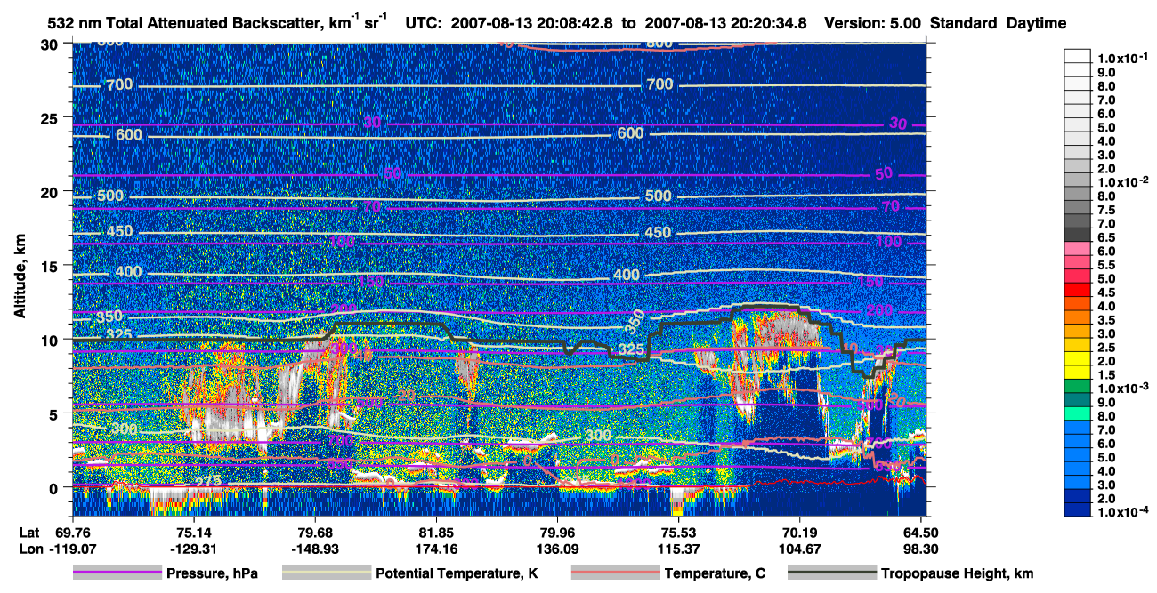This screenshot has height=593, width=1157.
Task: Click longitude value '104.67'
Action: click(x=800, y=549)
